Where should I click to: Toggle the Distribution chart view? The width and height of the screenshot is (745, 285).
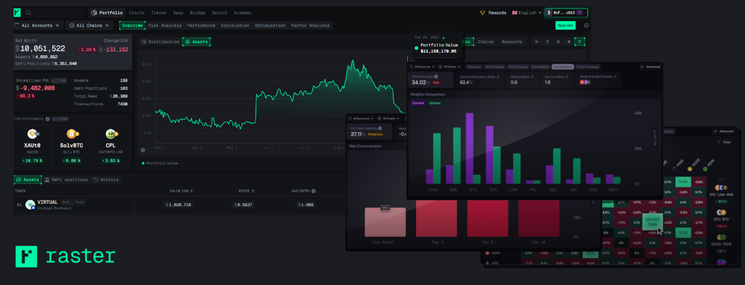[160, 42]
